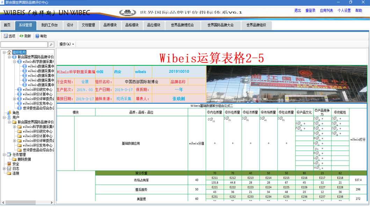Click the 张晓刚 cell beside 填表人

click(x=179, y=99)
